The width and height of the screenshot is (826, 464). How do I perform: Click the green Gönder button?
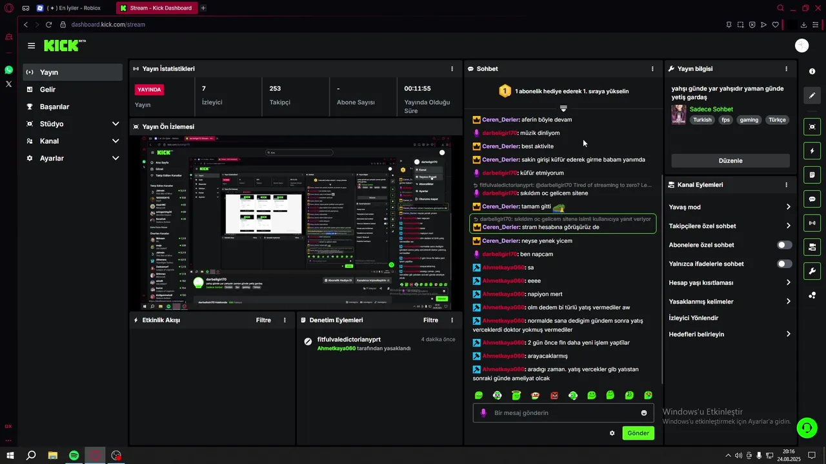coord(638,433)
